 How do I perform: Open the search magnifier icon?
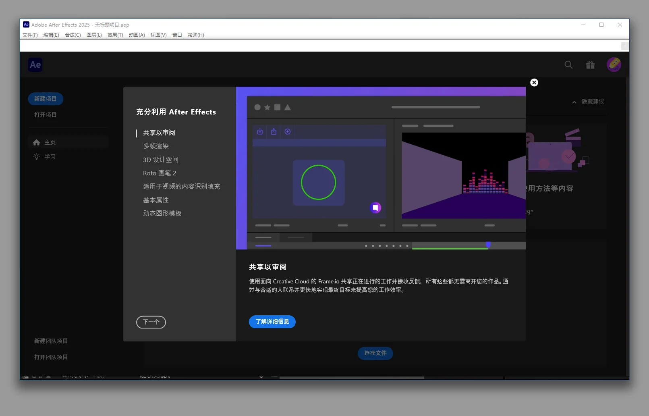568,64
